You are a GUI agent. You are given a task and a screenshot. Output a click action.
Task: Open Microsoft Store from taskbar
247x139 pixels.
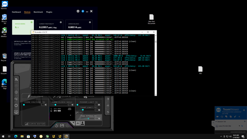click(x=28, y=136)
